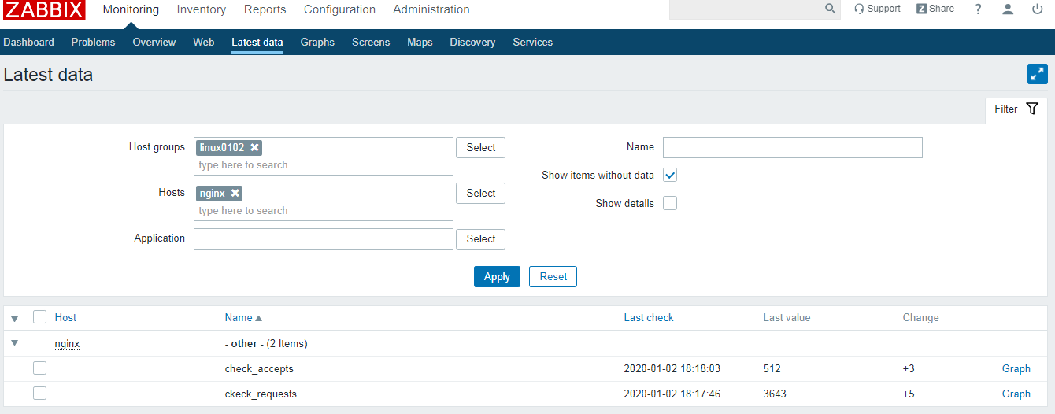Sort by the Last check column
Screen dimensions: 1055x414
[x=649, y=318]
